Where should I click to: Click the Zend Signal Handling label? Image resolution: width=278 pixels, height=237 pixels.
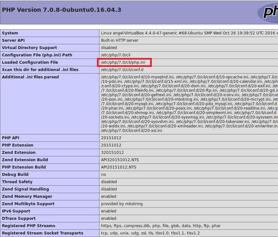tap(25, 189)
